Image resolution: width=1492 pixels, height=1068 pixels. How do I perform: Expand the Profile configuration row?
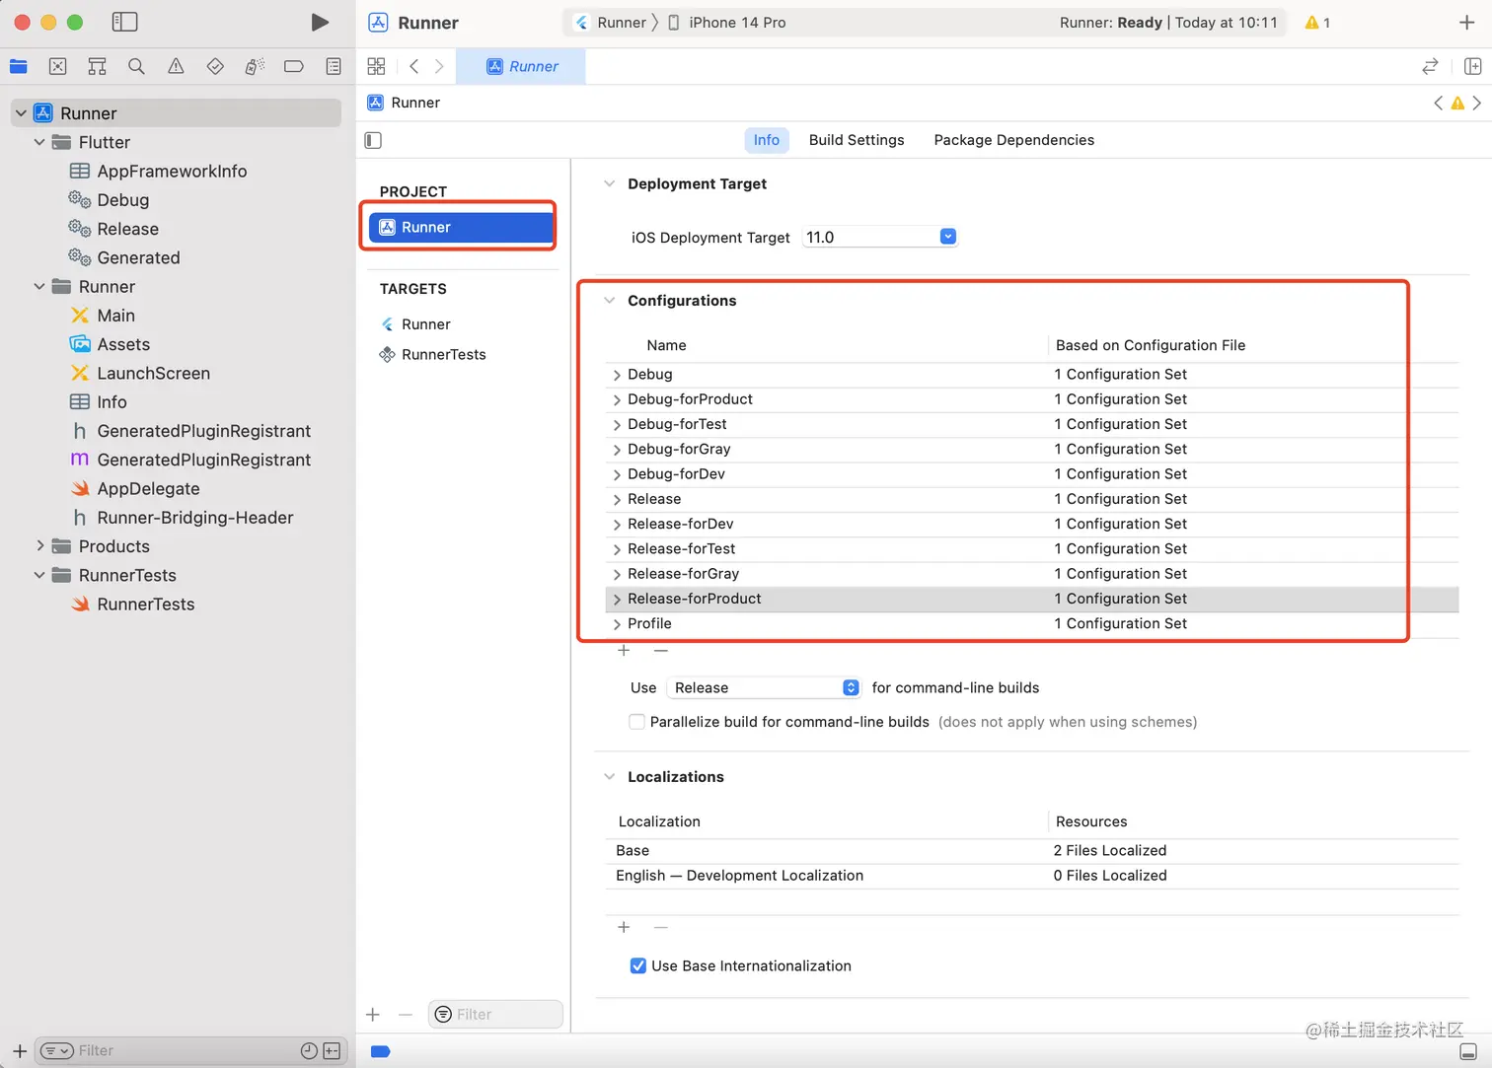[617, 624]
